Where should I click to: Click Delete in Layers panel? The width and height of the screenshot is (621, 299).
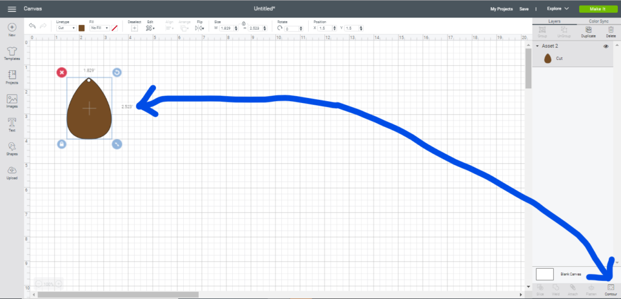[611, 32]
